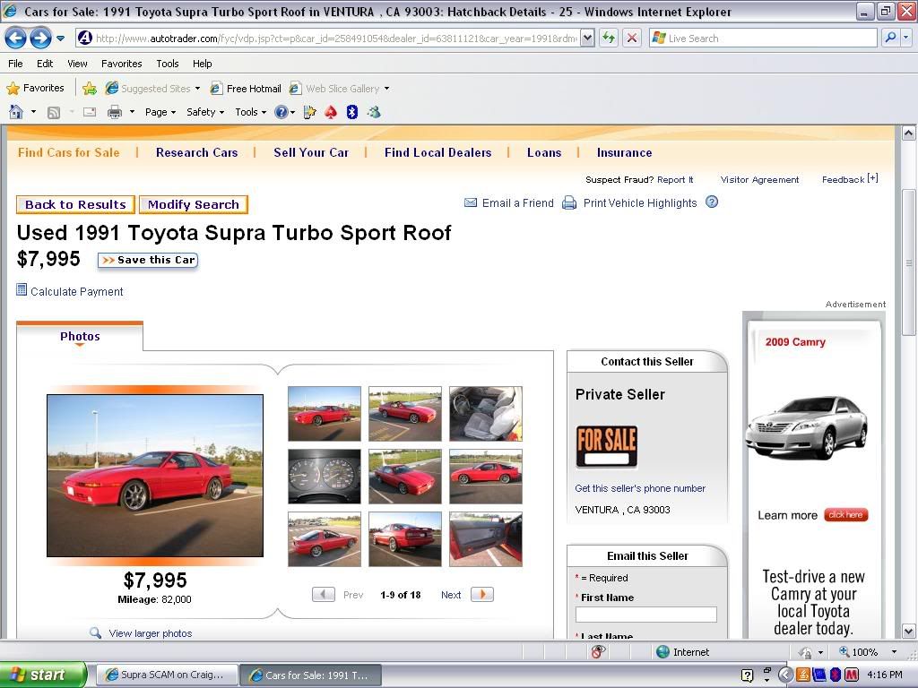Click the Report It fraud link

click(x=675, y=179)
